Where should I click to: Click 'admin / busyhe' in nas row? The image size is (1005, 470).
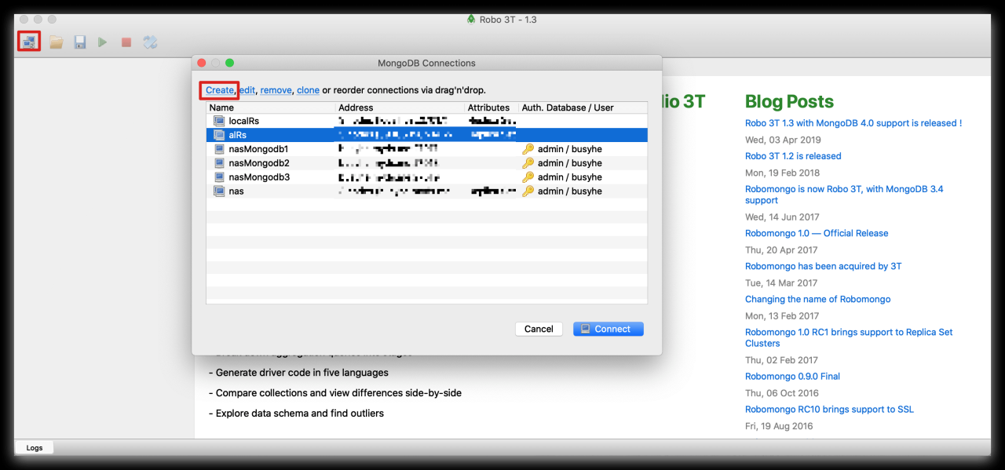(570, 191)
